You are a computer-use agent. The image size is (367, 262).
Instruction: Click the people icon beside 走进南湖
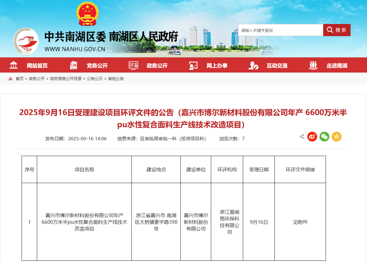(x=313, y=65)
